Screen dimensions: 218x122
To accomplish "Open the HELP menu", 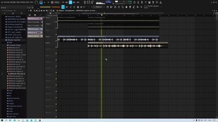I will point(32,2).
